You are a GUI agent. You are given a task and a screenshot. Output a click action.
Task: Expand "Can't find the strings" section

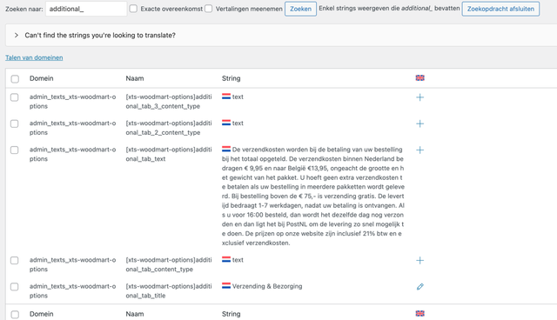click(x=17, y=35)
